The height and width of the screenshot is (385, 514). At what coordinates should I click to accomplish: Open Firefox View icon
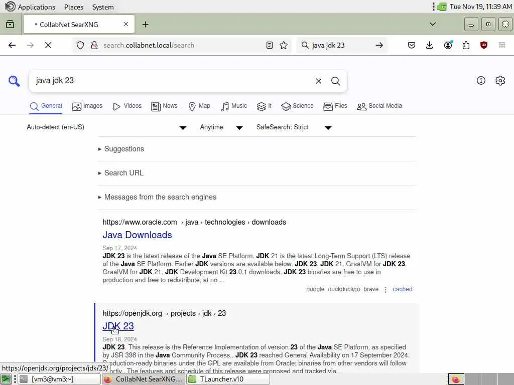[x=10, y=24]
